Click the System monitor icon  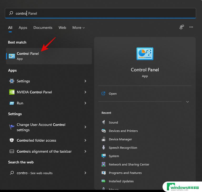tap(104, 156)
